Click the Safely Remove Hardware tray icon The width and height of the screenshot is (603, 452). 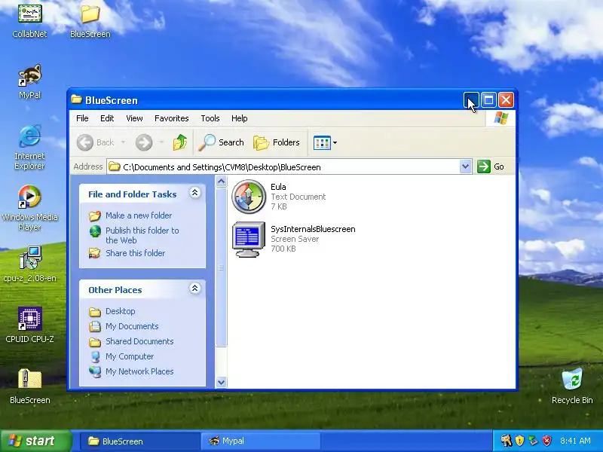coord(533,441)
